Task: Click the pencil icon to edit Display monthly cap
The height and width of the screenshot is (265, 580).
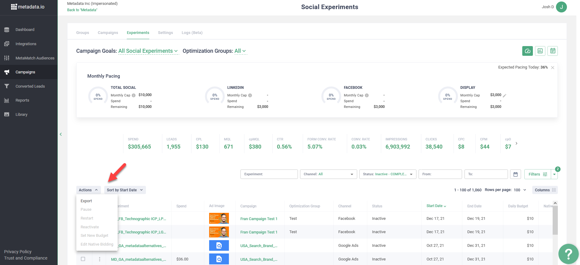Action: click(x=504, y=96)
